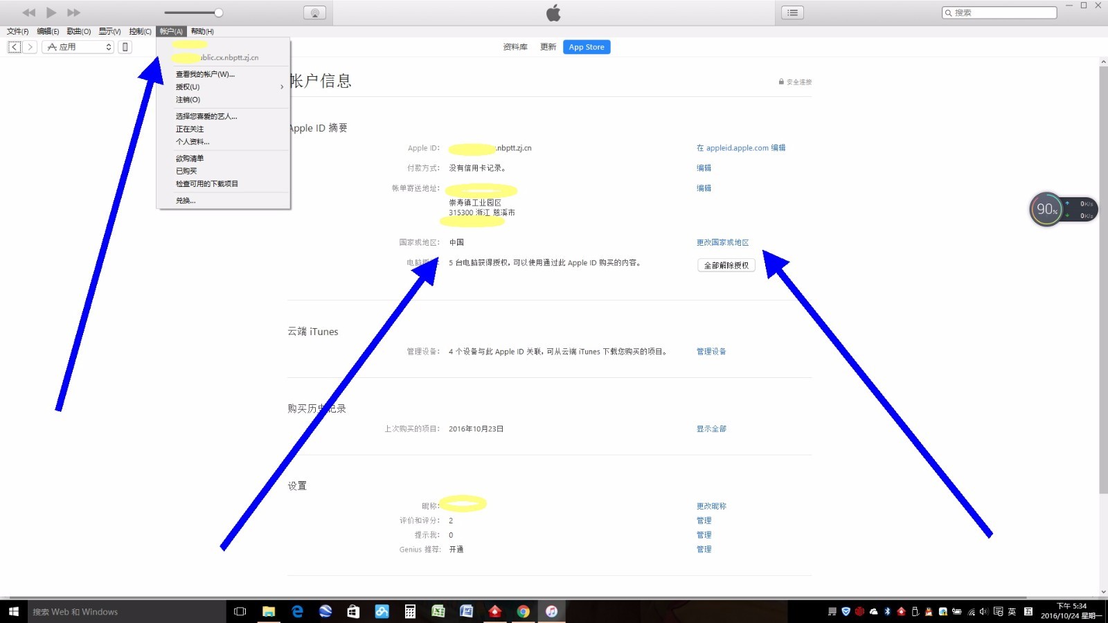Open the 应用 media type dropdown
1108x623 pixels.
(78, 47)
